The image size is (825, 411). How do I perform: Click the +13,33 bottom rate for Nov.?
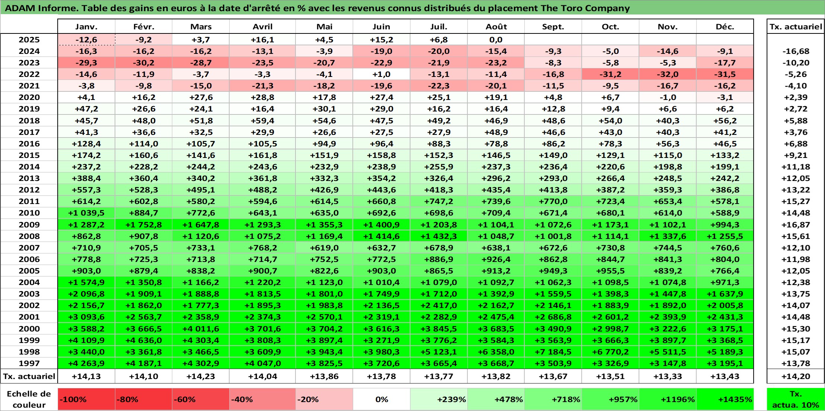[x=668, y=376]
